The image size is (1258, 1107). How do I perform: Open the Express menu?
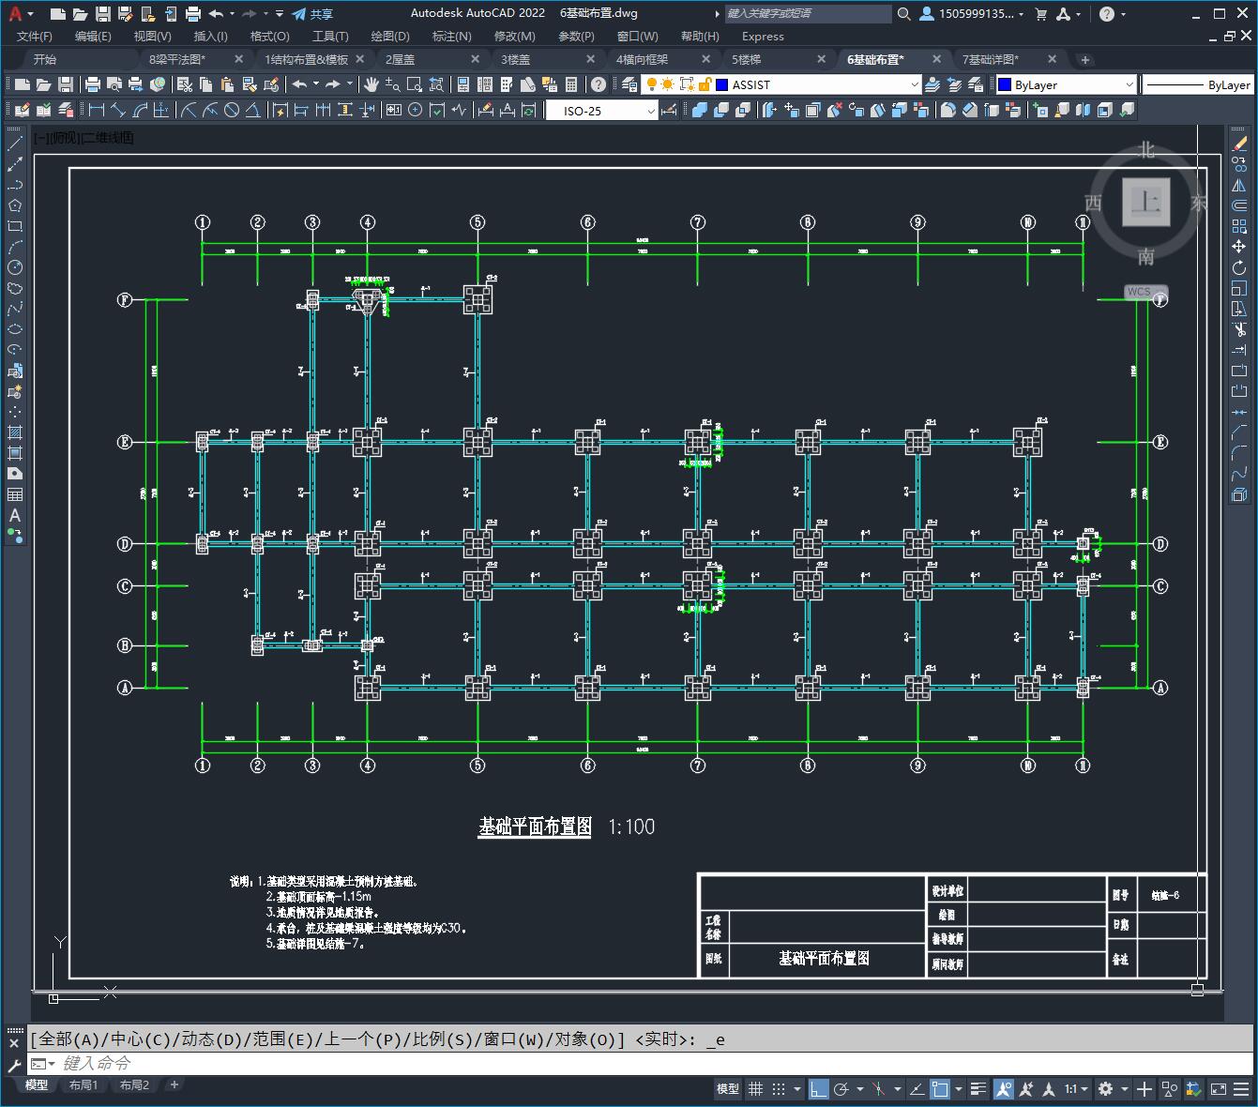763,36
